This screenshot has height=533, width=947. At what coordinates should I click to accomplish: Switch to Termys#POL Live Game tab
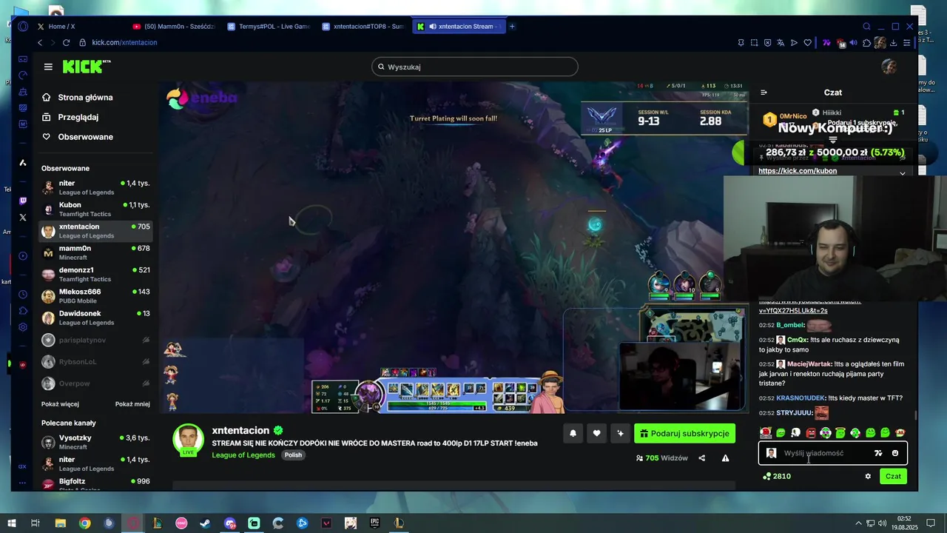tap(269, 27)
